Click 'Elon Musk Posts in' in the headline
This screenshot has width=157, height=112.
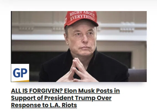[x=92, y=91]
